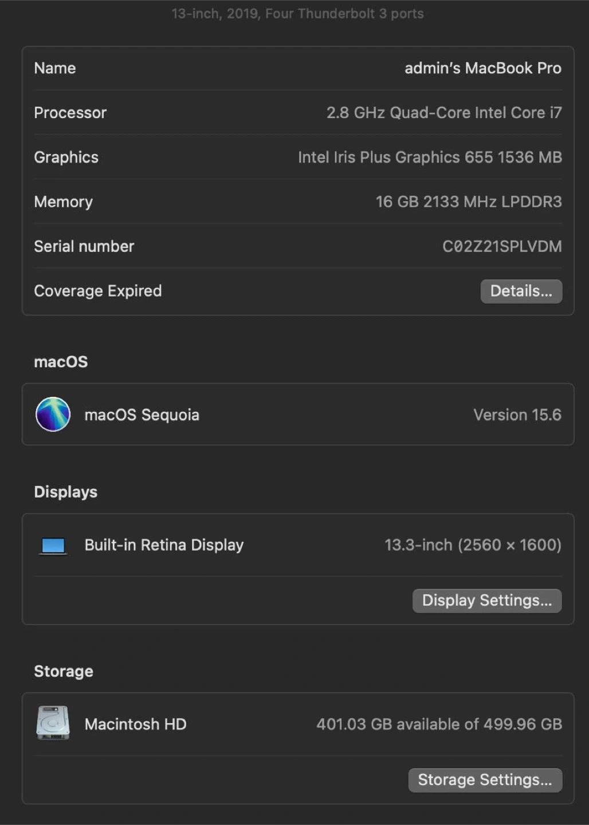Open Display Settings

pyautogui.click(x=487, y=600)
